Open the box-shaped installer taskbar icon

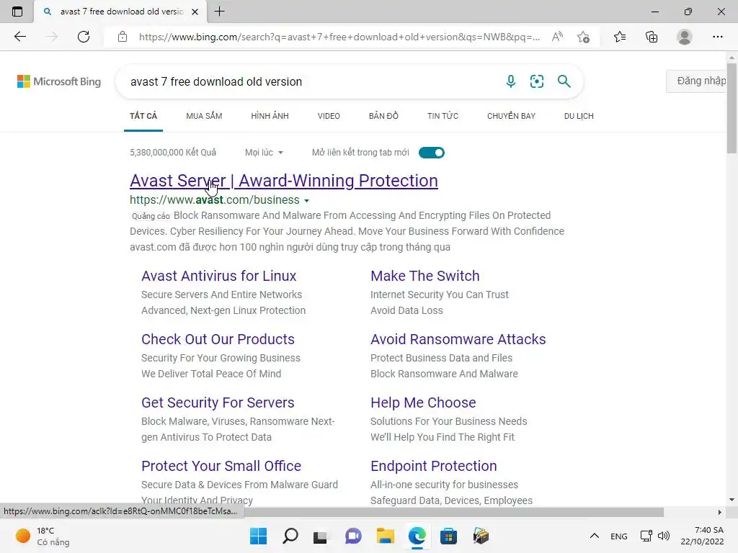click(x=481, y=536)
